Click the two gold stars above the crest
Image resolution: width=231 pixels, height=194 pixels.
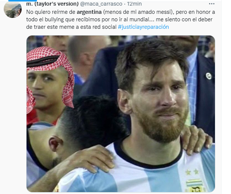tap(192, 172)
